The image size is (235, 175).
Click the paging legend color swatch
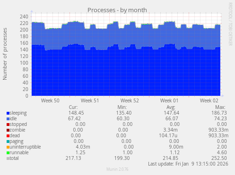pyautogui.click(x=8, y=142)
